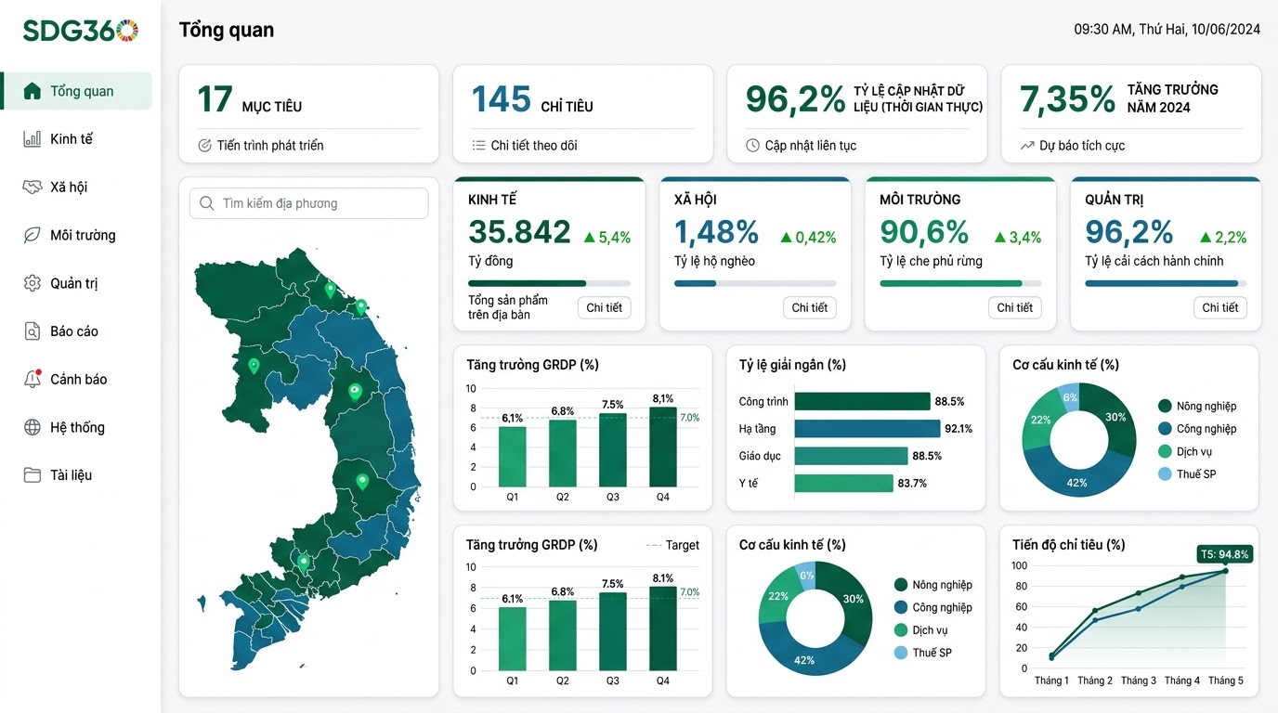Click the bell icon beside Cảnh báo
This screenshot has width=1278, height=713.
click(32, 379)
